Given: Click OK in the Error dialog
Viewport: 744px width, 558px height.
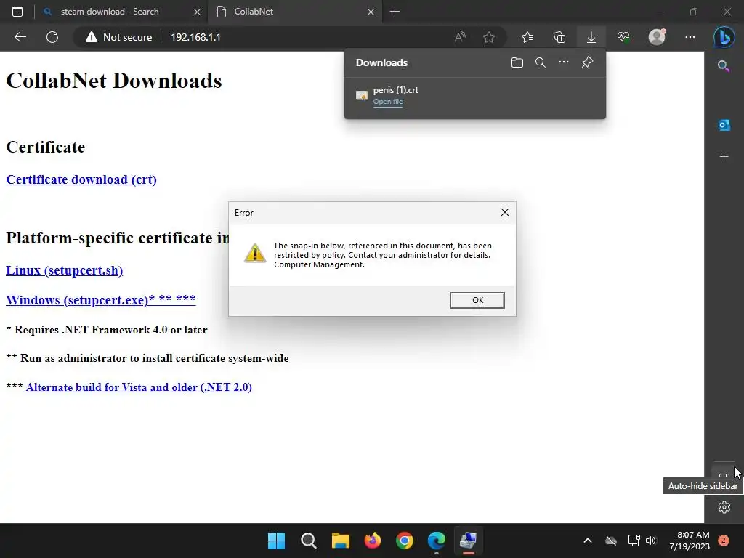Looking at the screenshot, I should [x=477, y=300].
